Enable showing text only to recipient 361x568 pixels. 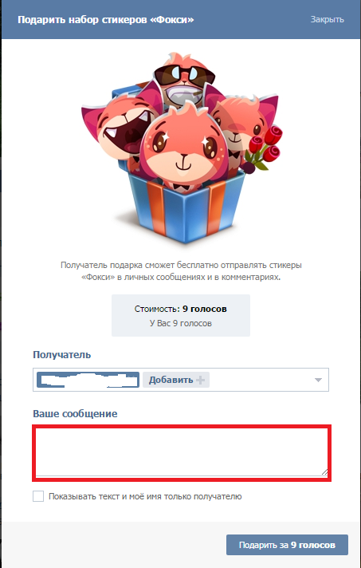tap(38, 496)
